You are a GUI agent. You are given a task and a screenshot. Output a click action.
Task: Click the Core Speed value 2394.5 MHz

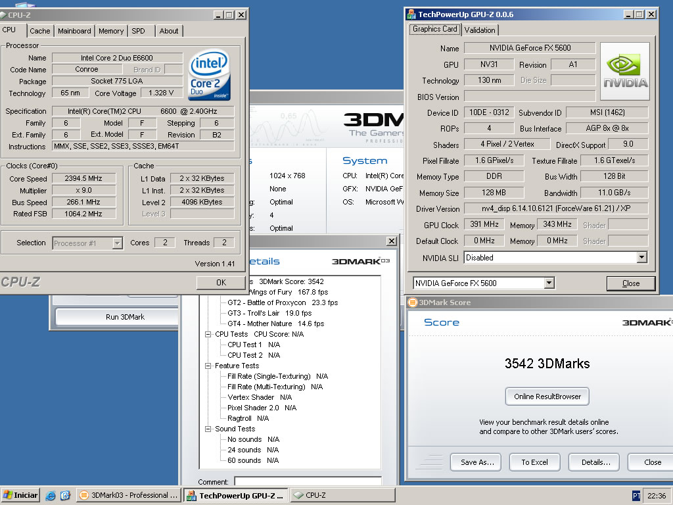83,178
